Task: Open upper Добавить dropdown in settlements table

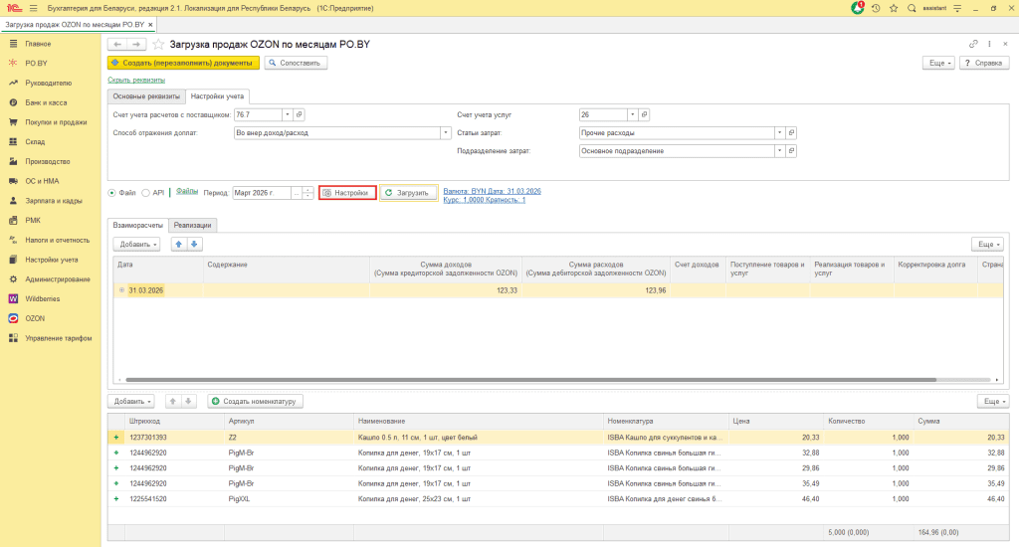Action: [136, 245]
